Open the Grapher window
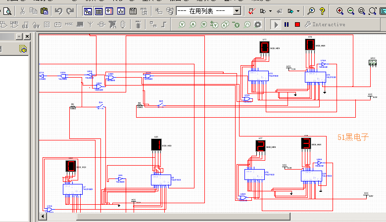This screenshot has width=386, height=222. point(121,11)
